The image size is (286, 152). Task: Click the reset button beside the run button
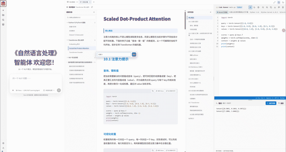coord(281,103)
